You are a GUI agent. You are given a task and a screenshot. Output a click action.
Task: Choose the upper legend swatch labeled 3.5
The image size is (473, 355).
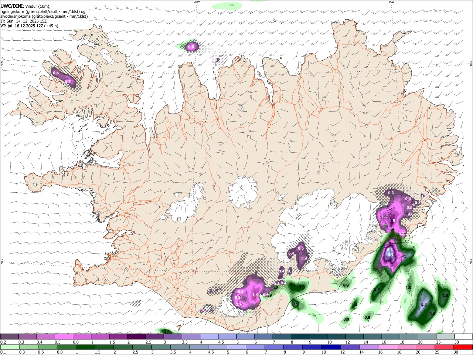tap(191, 337)
